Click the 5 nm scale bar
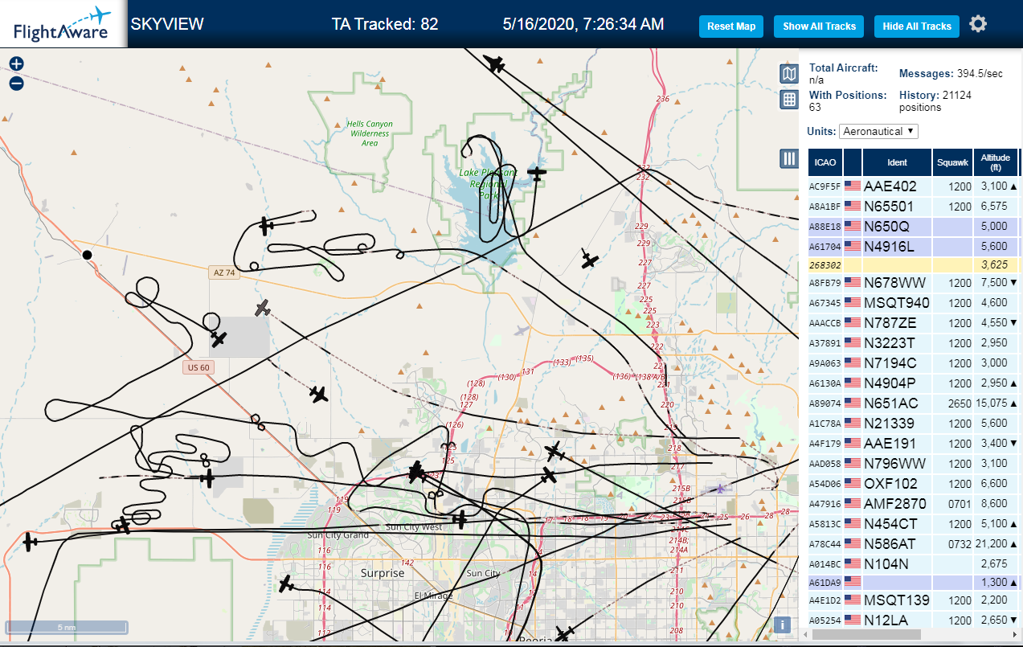This screenshot has height=647, width=1023. [x=67, y=627]
